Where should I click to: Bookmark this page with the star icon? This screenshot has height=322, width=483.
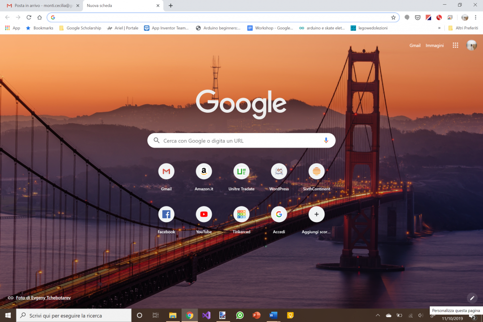pyautogui.click(x=393, y=17)
